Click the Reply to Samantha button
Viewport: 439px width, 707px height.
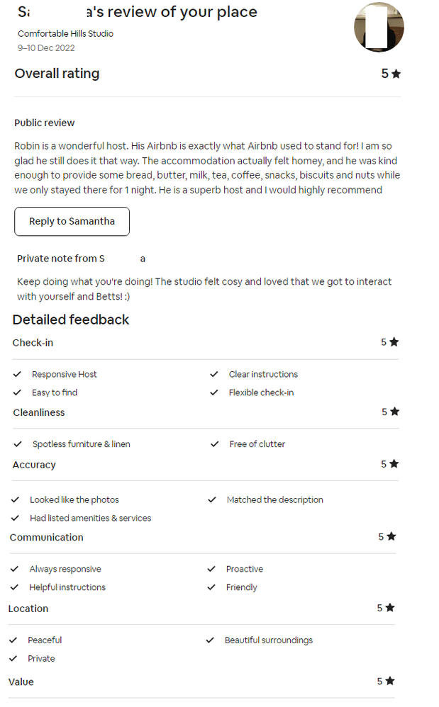(72, 221)
